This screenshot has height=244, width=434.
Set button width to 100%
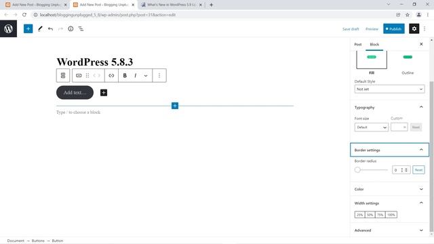tap(391, 215)
